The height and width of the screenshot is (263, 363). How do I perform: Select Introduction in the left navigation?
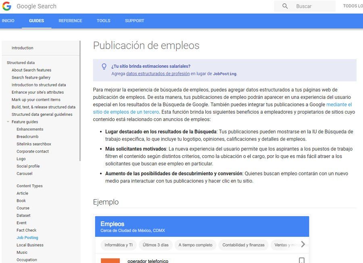tap(23, 48)
